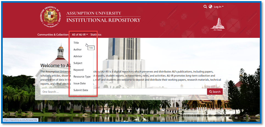Screen dimensions: 265x127
Task: Click the red Search button
Action: tap(215, 92)
